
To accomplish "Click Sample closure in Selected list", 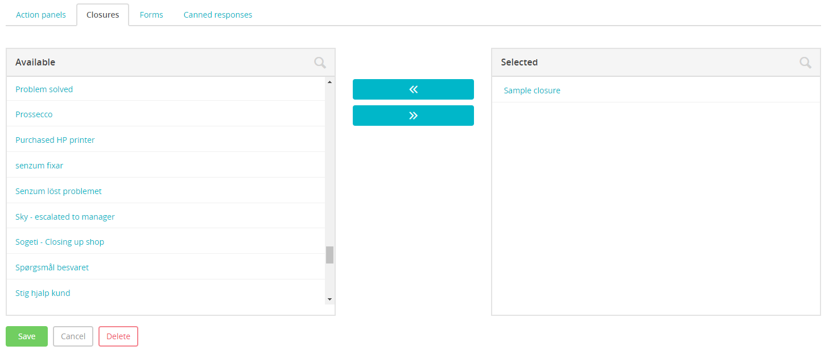I will click(x=532, y=90).
